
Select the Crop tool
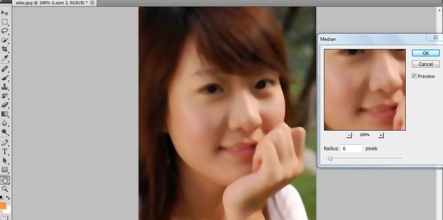5,49
